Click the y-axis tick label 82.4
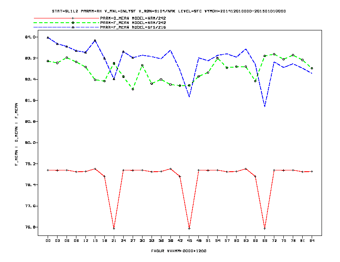 pos(30,79)
